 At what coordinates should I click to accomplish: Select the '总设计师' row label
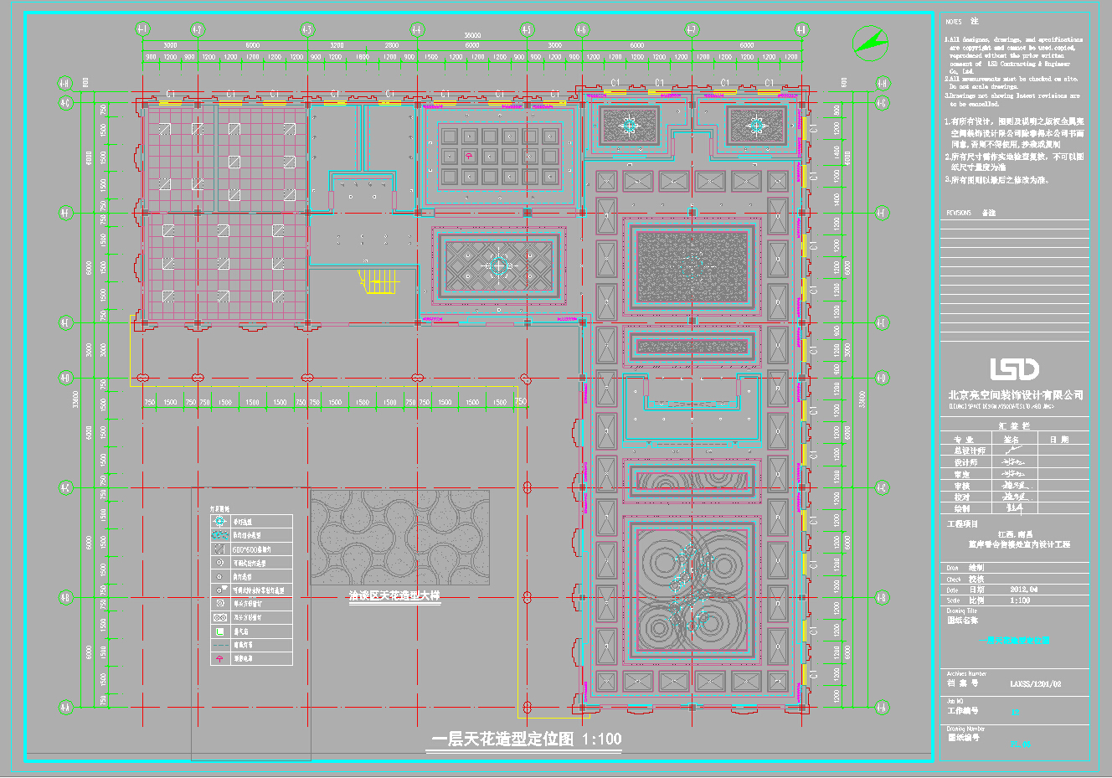[970, 451]
